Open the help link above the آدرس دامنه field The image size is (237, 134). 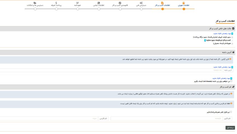222,67
